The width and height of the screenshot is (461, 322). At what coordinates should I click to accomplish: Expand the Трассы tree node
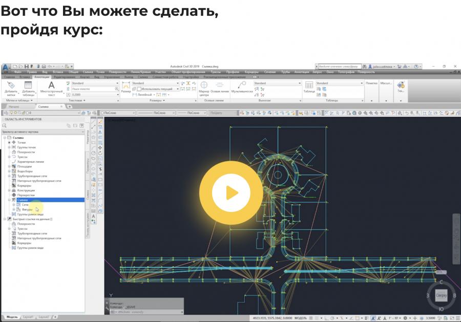coord(9,157)
